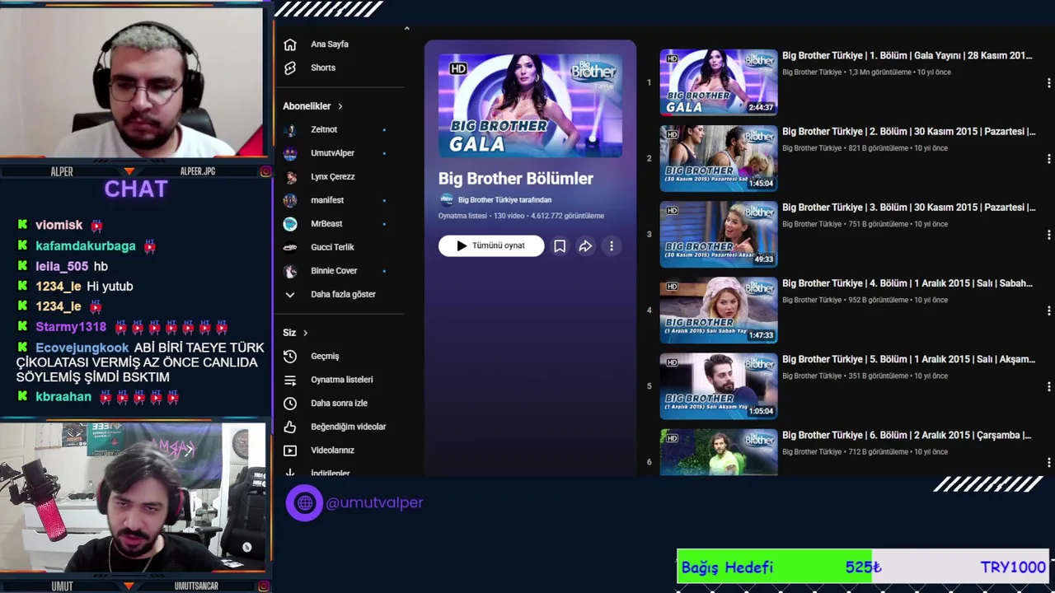The height and width of the screenshot is (593, 1055).
Task: Open 1. Bölüm Gala Yayını video title
Action: tap(907, 56)
